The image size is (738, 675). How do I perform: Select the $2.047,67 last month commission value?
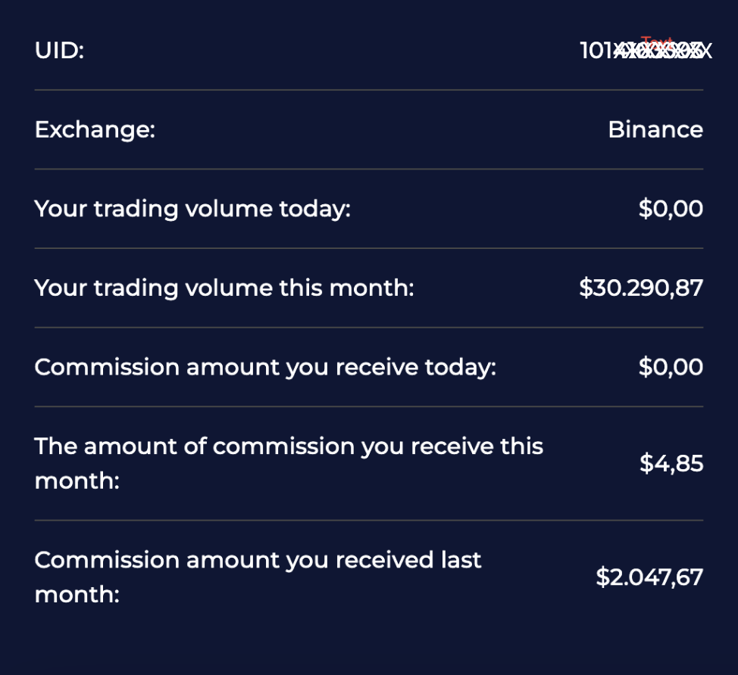point(649,577)
